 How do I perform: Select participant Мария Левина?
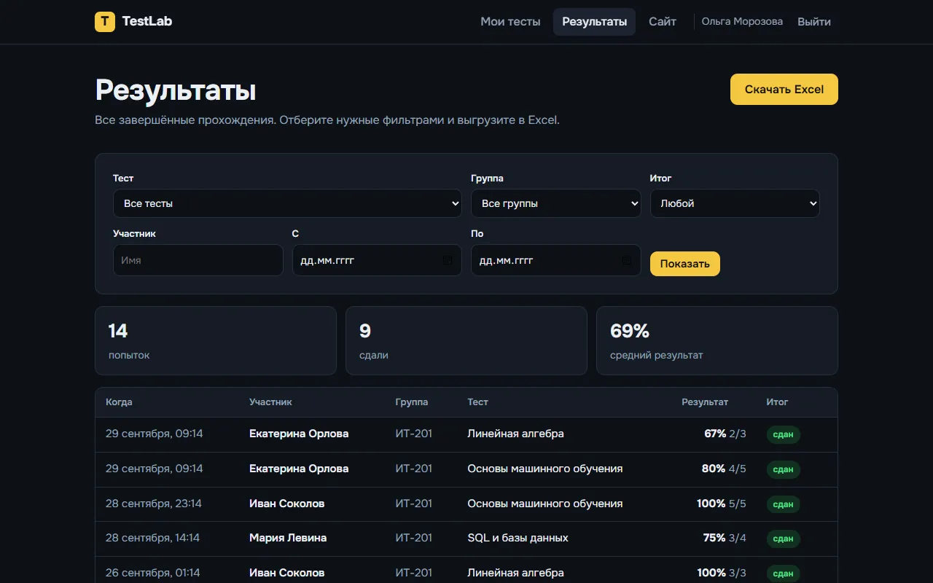[288, 538]
